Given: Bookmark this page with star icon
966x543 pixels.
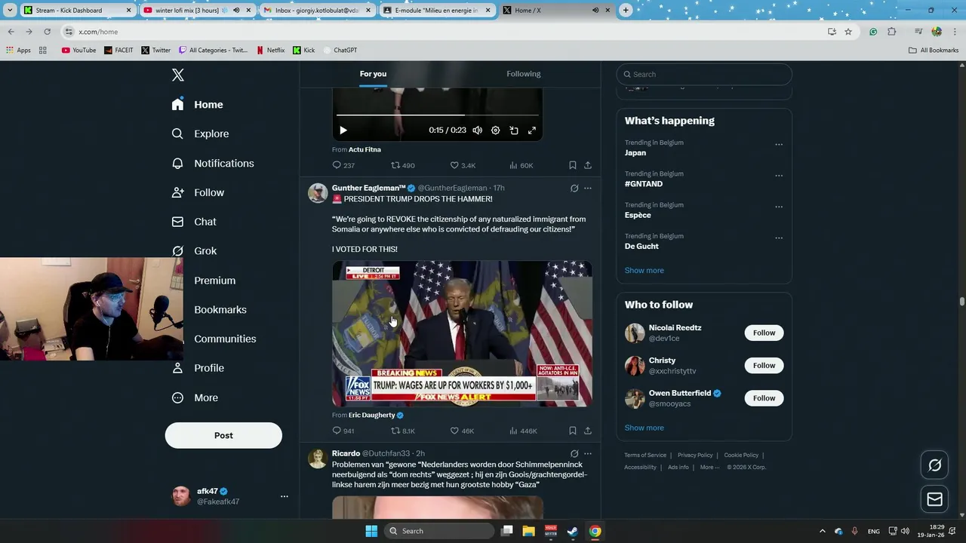Looking at the screenshot, I should pyautogui.click(x=848, y=32).
